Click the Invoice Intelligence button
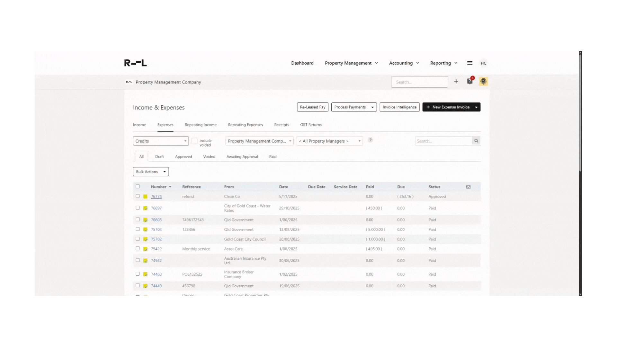The image size is (617, 347). point(399,107)
